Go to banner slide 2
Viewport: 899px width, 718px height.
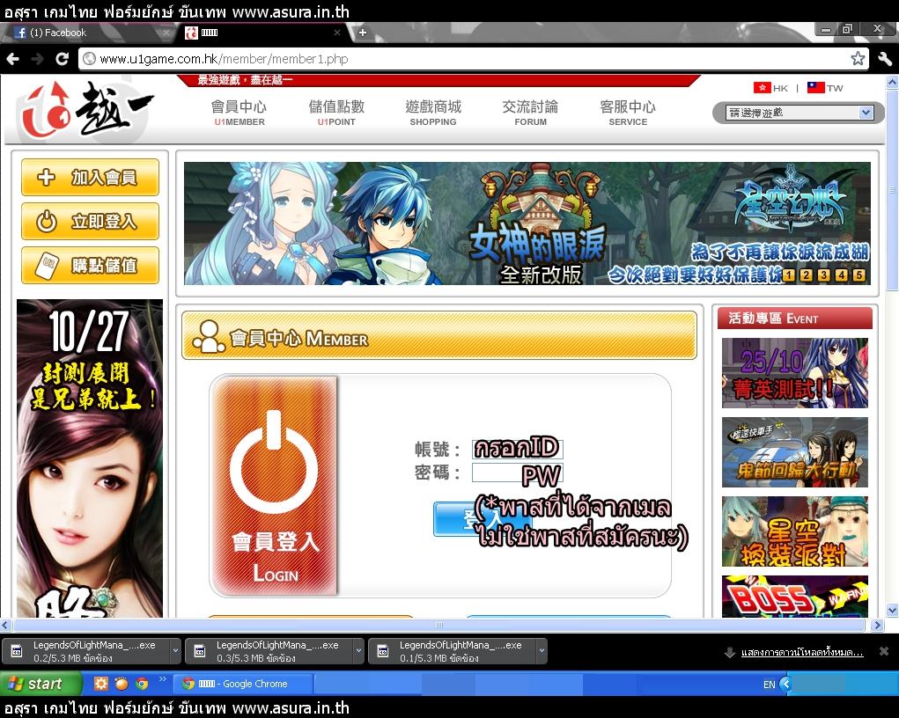click(x=807, y=275)
